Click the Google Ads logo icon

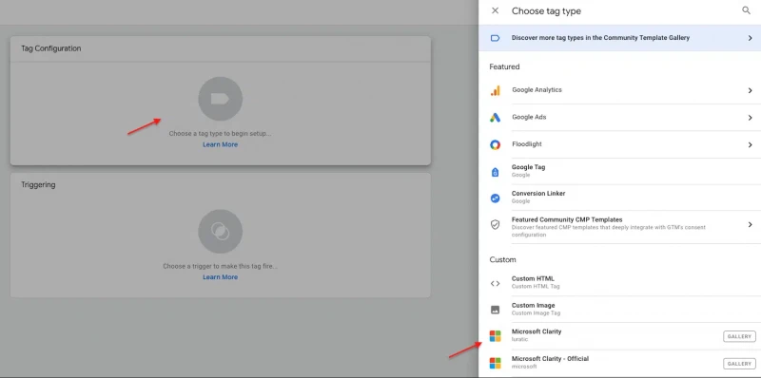click(x=495, y=117)
